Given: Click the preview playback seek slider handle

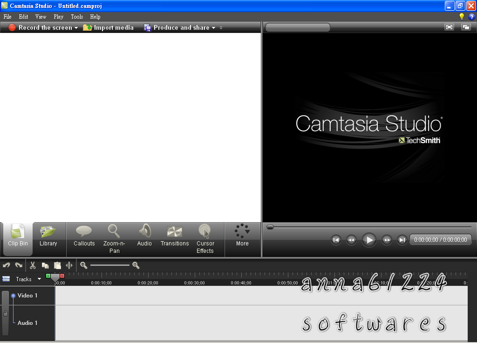Looking at the screenshot, I should (270, 227).
